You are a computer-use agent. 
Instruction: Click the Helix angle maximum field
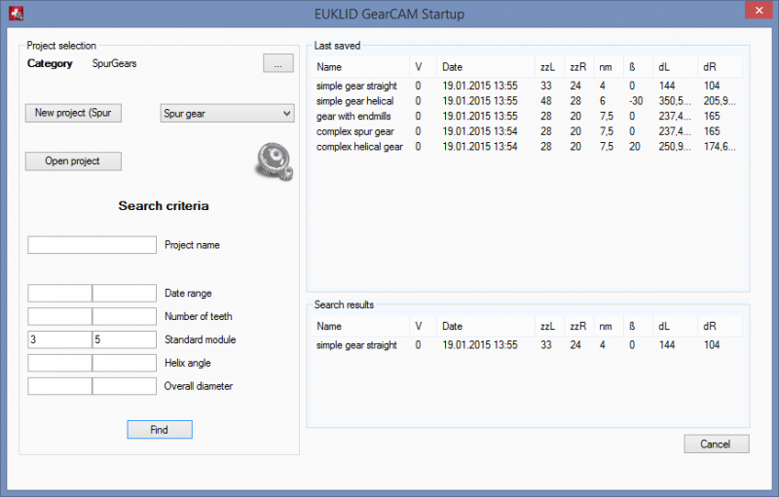pyautogui.click(x=125, y=363)
